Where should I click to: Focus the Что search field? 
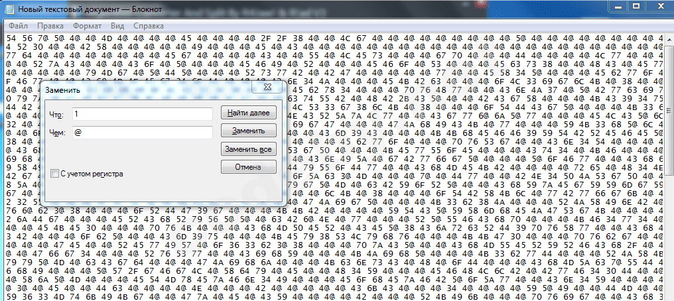[x=142, y=114]
